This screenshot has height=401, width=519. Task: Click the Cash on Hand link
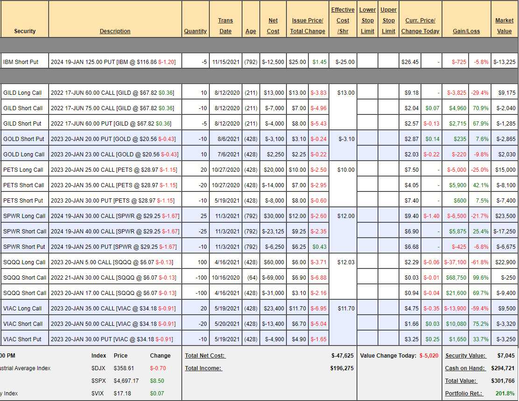(x=465, y=368)
